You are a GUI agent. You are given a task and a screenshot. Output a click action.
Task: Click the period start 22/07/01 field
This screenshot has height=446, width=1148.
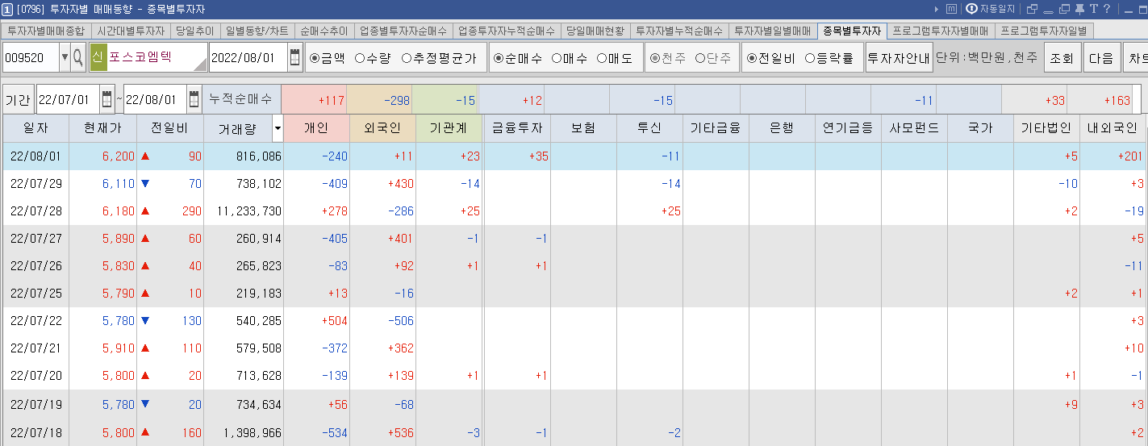(69, 100)
